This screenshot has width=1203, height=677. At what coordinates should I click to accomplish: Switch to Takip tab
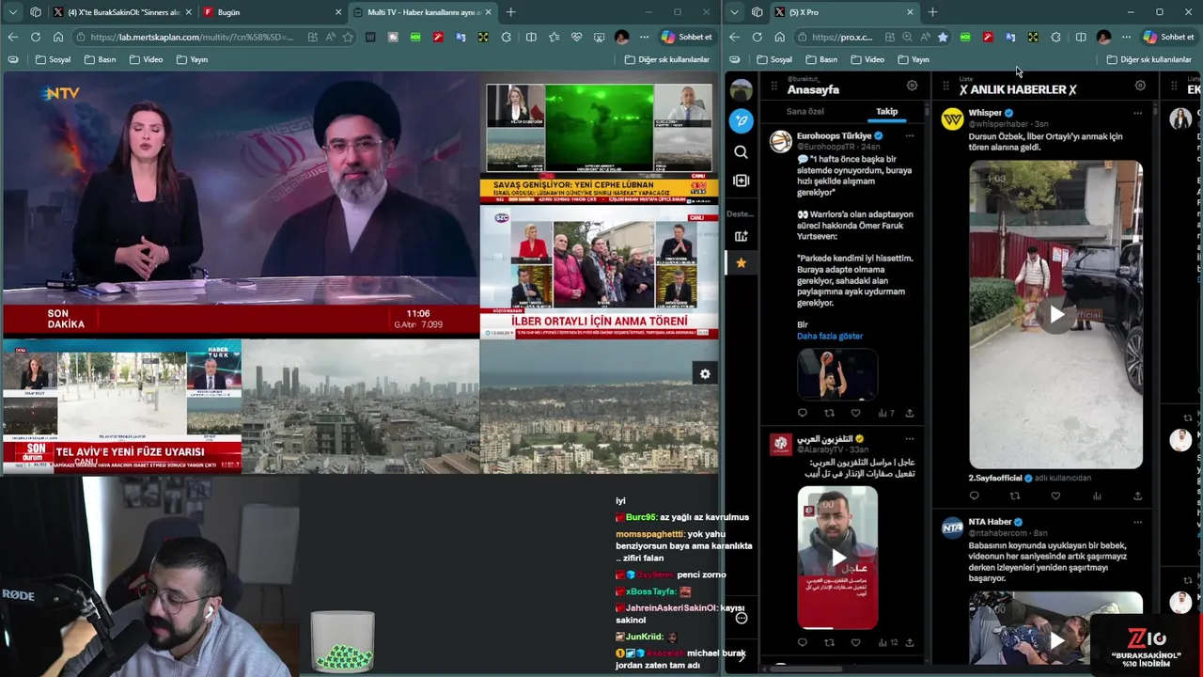point(887,111)
